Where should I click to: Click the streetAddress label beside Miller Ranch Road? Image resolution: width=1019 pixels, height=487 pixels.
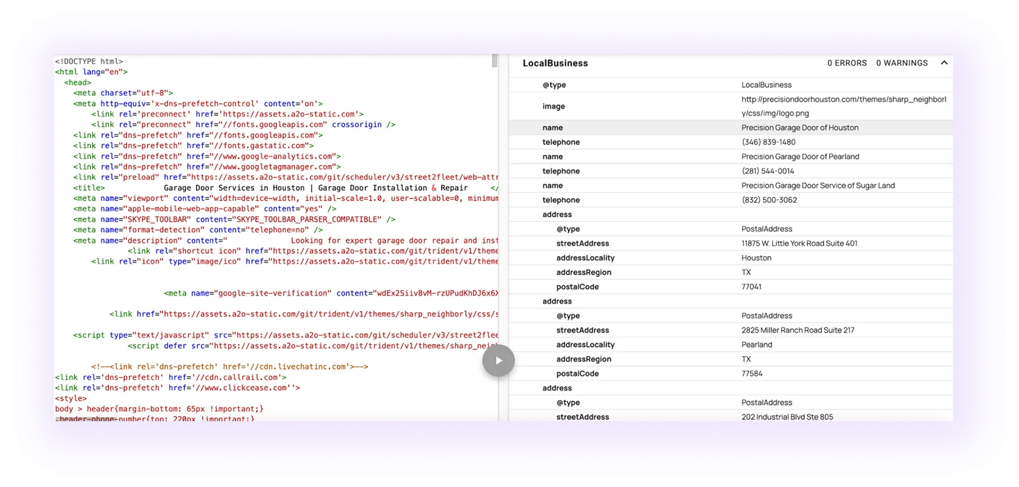tap(583, 330)
